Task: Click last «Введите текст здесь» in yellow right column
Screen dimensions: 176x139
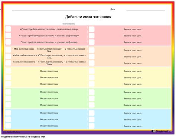Action: click(x=133, y=84)
